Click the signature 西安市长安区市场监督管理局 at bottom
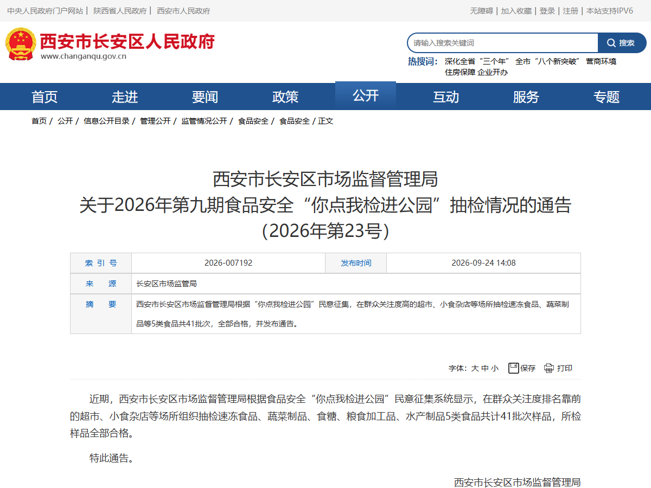Image resolution: width=651 pixels, height=488 pixels. click(x=518, y=482)
